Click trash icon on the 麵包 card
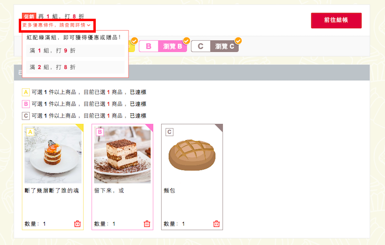Screen dimensions: 385x245 [216, 224]
